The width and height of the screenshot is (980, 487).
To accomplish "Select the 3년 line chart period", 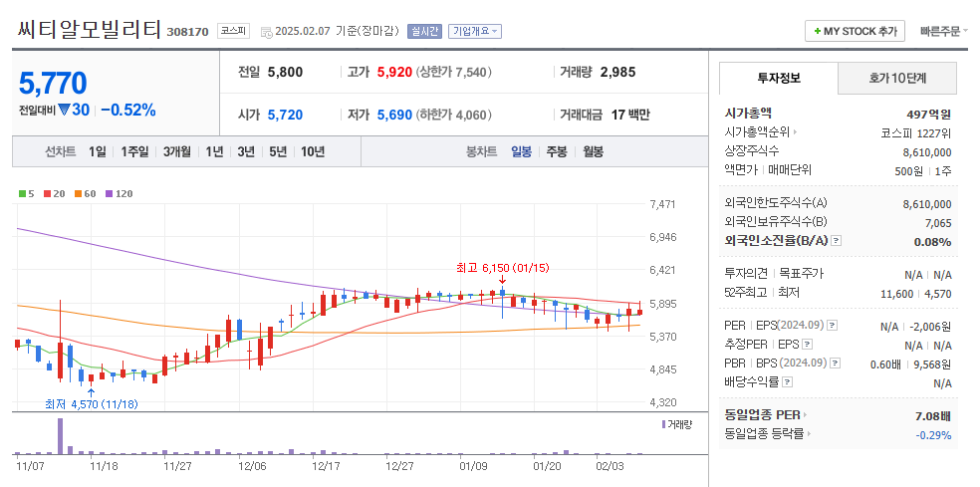I will point(246,151).
